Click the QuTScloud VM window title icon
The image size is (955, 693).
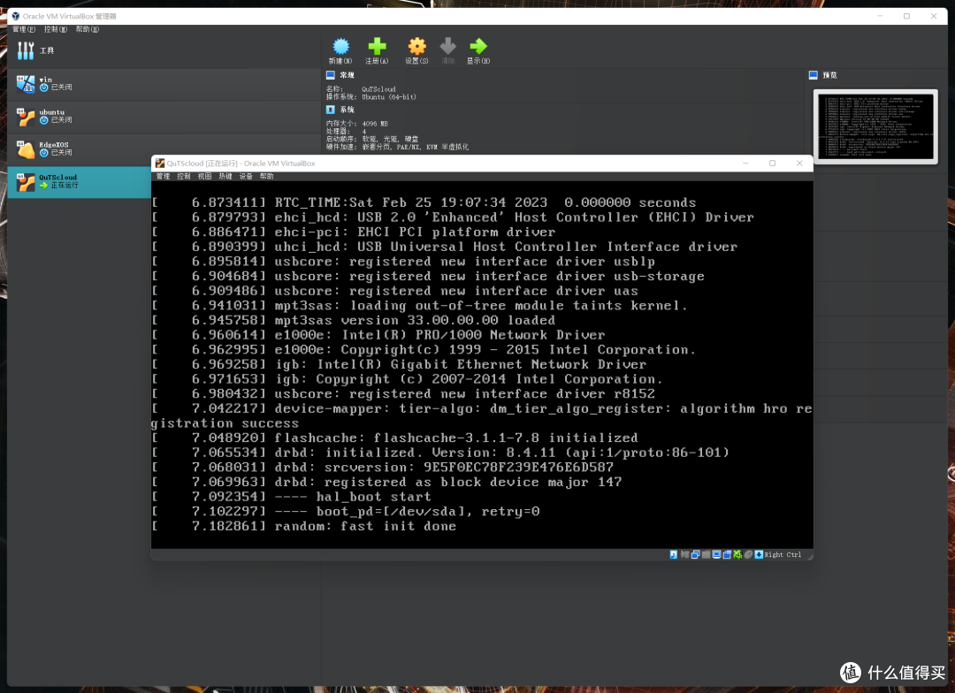point(160,164)
